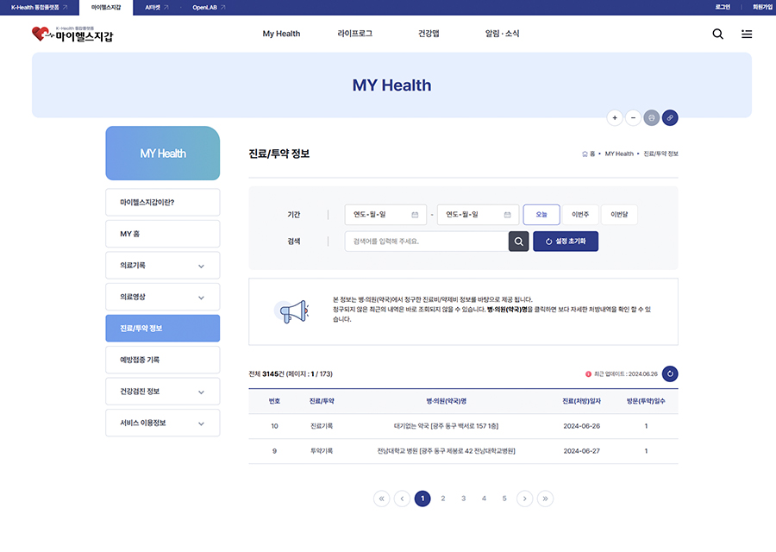Image resolution: width=776 pixels, height=552 pixels.
Task: Click the print page icon
Action: 651,117
